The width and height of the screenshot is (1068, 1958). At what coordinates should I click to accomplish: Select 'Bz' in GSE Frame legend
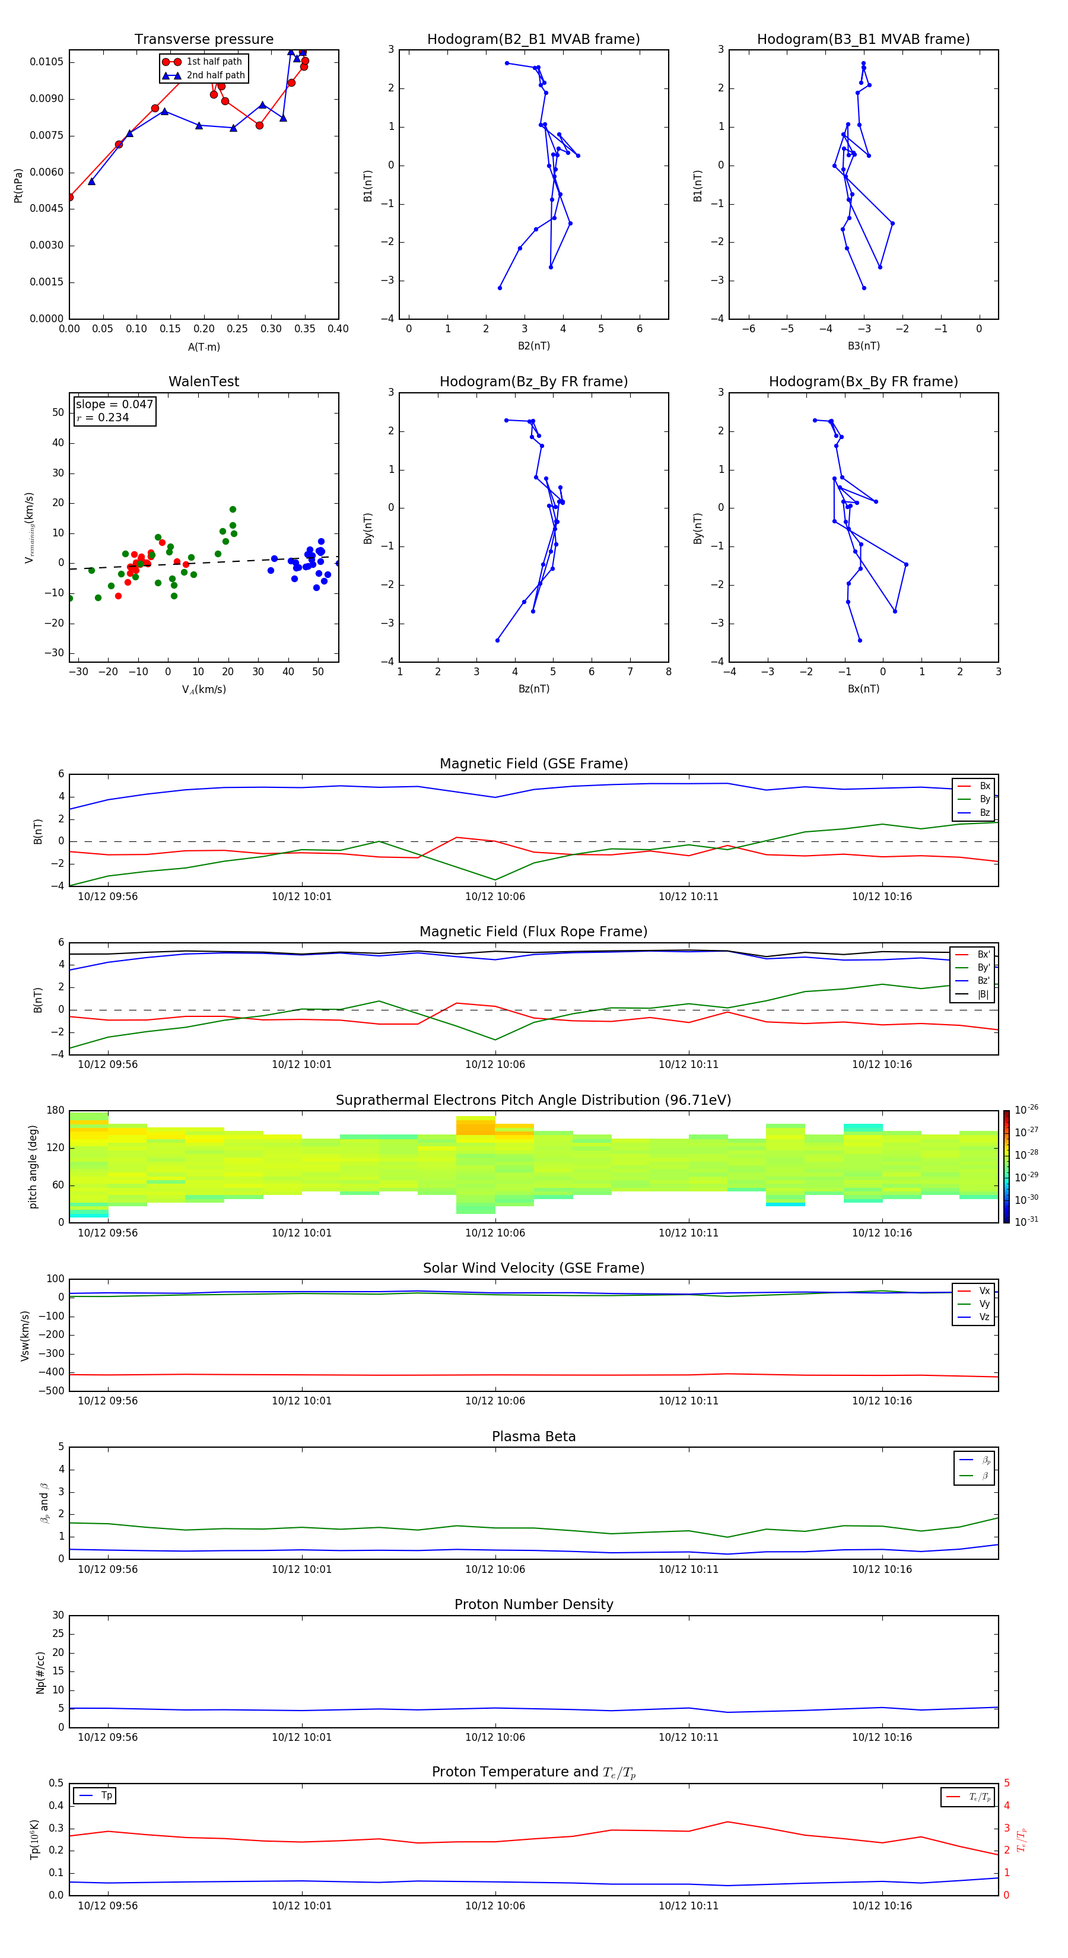pyautogui.click(x=974, y=812)
